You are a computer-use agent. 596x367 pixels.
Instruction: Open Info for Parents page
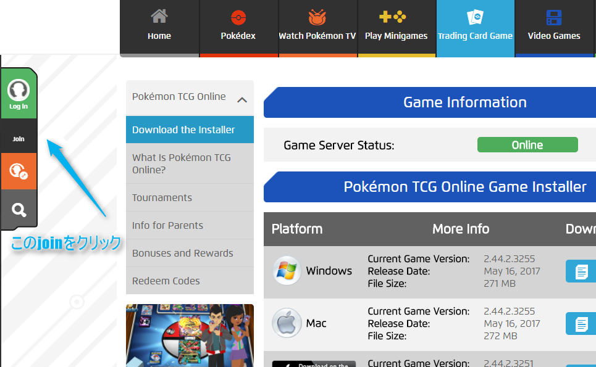(x=190, y=225)
